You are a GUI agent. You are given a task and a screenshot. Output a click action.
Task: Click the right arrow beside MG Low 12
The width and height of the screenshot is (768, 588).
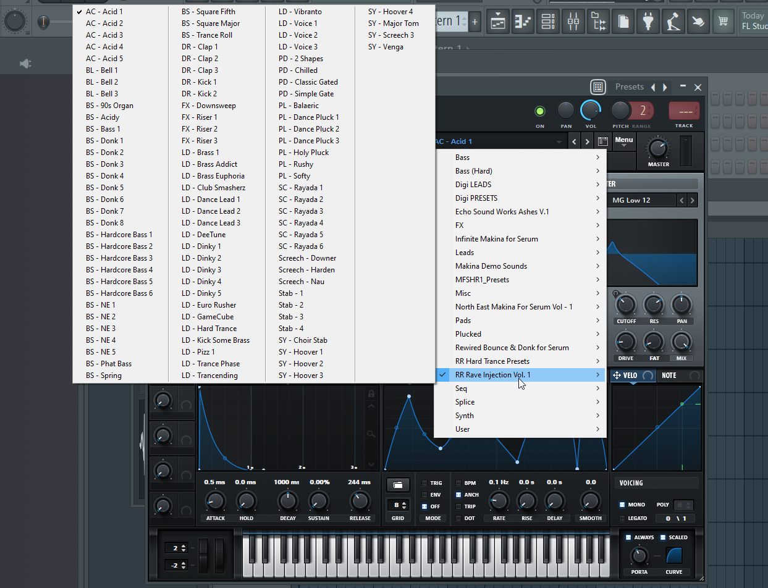pos(692,200)
